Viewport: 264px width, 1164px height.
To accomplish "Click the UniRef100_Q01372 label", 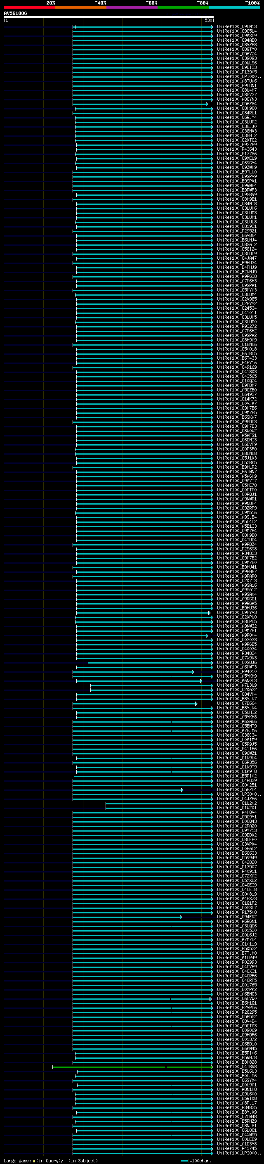I will pos(237,1040).
